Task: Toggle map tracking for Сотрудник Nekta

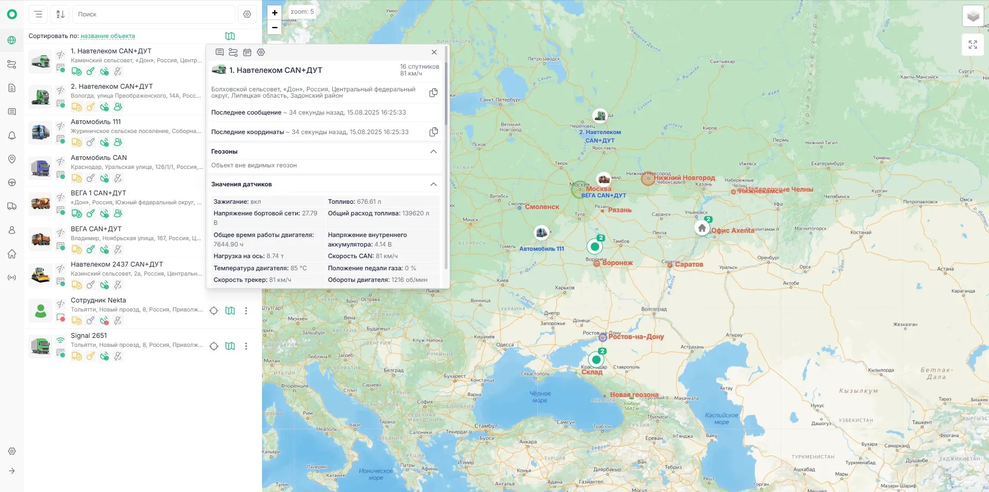Action: tap(230, 311)
